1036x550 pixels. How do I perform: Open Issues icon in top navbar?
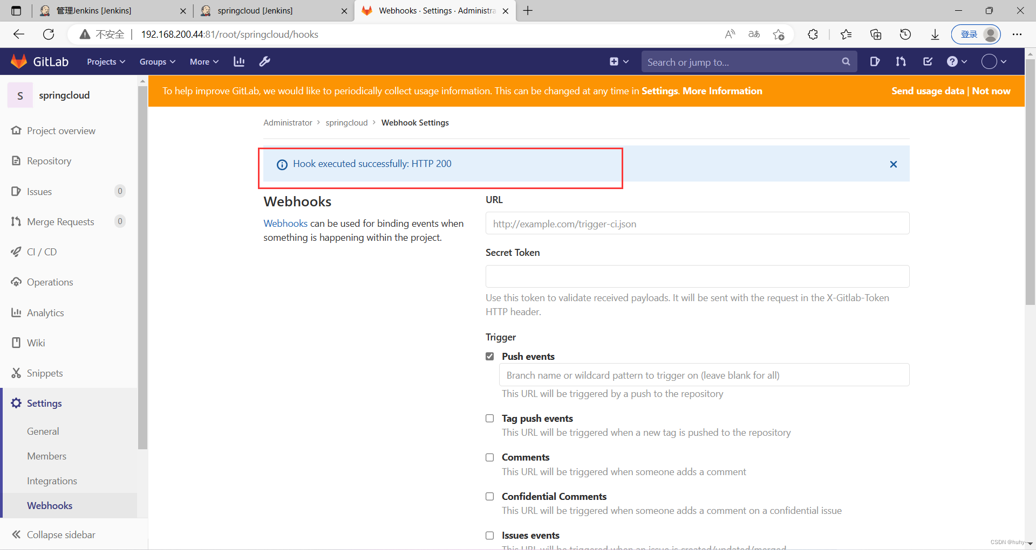875,61
